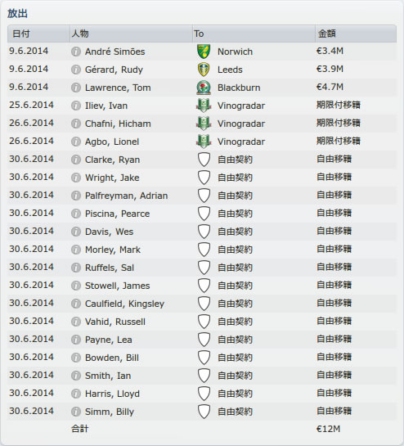
Task: Open Vinogradar club in Chafni, Hicham row
Action: pyautogui.click(x=241, y=124)
